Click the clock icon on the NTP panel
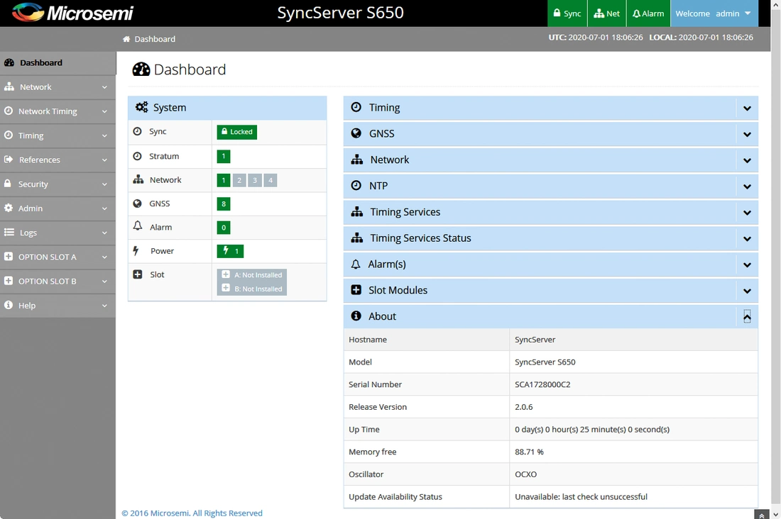This screenshot has height=519, width=781. click(356, 185)
